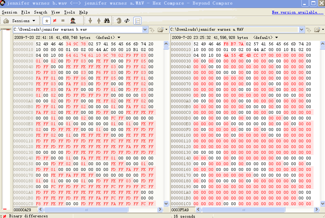Viewport: 325px width, 218px height.
Task: Click the left file path field
Action: point(78,30)
